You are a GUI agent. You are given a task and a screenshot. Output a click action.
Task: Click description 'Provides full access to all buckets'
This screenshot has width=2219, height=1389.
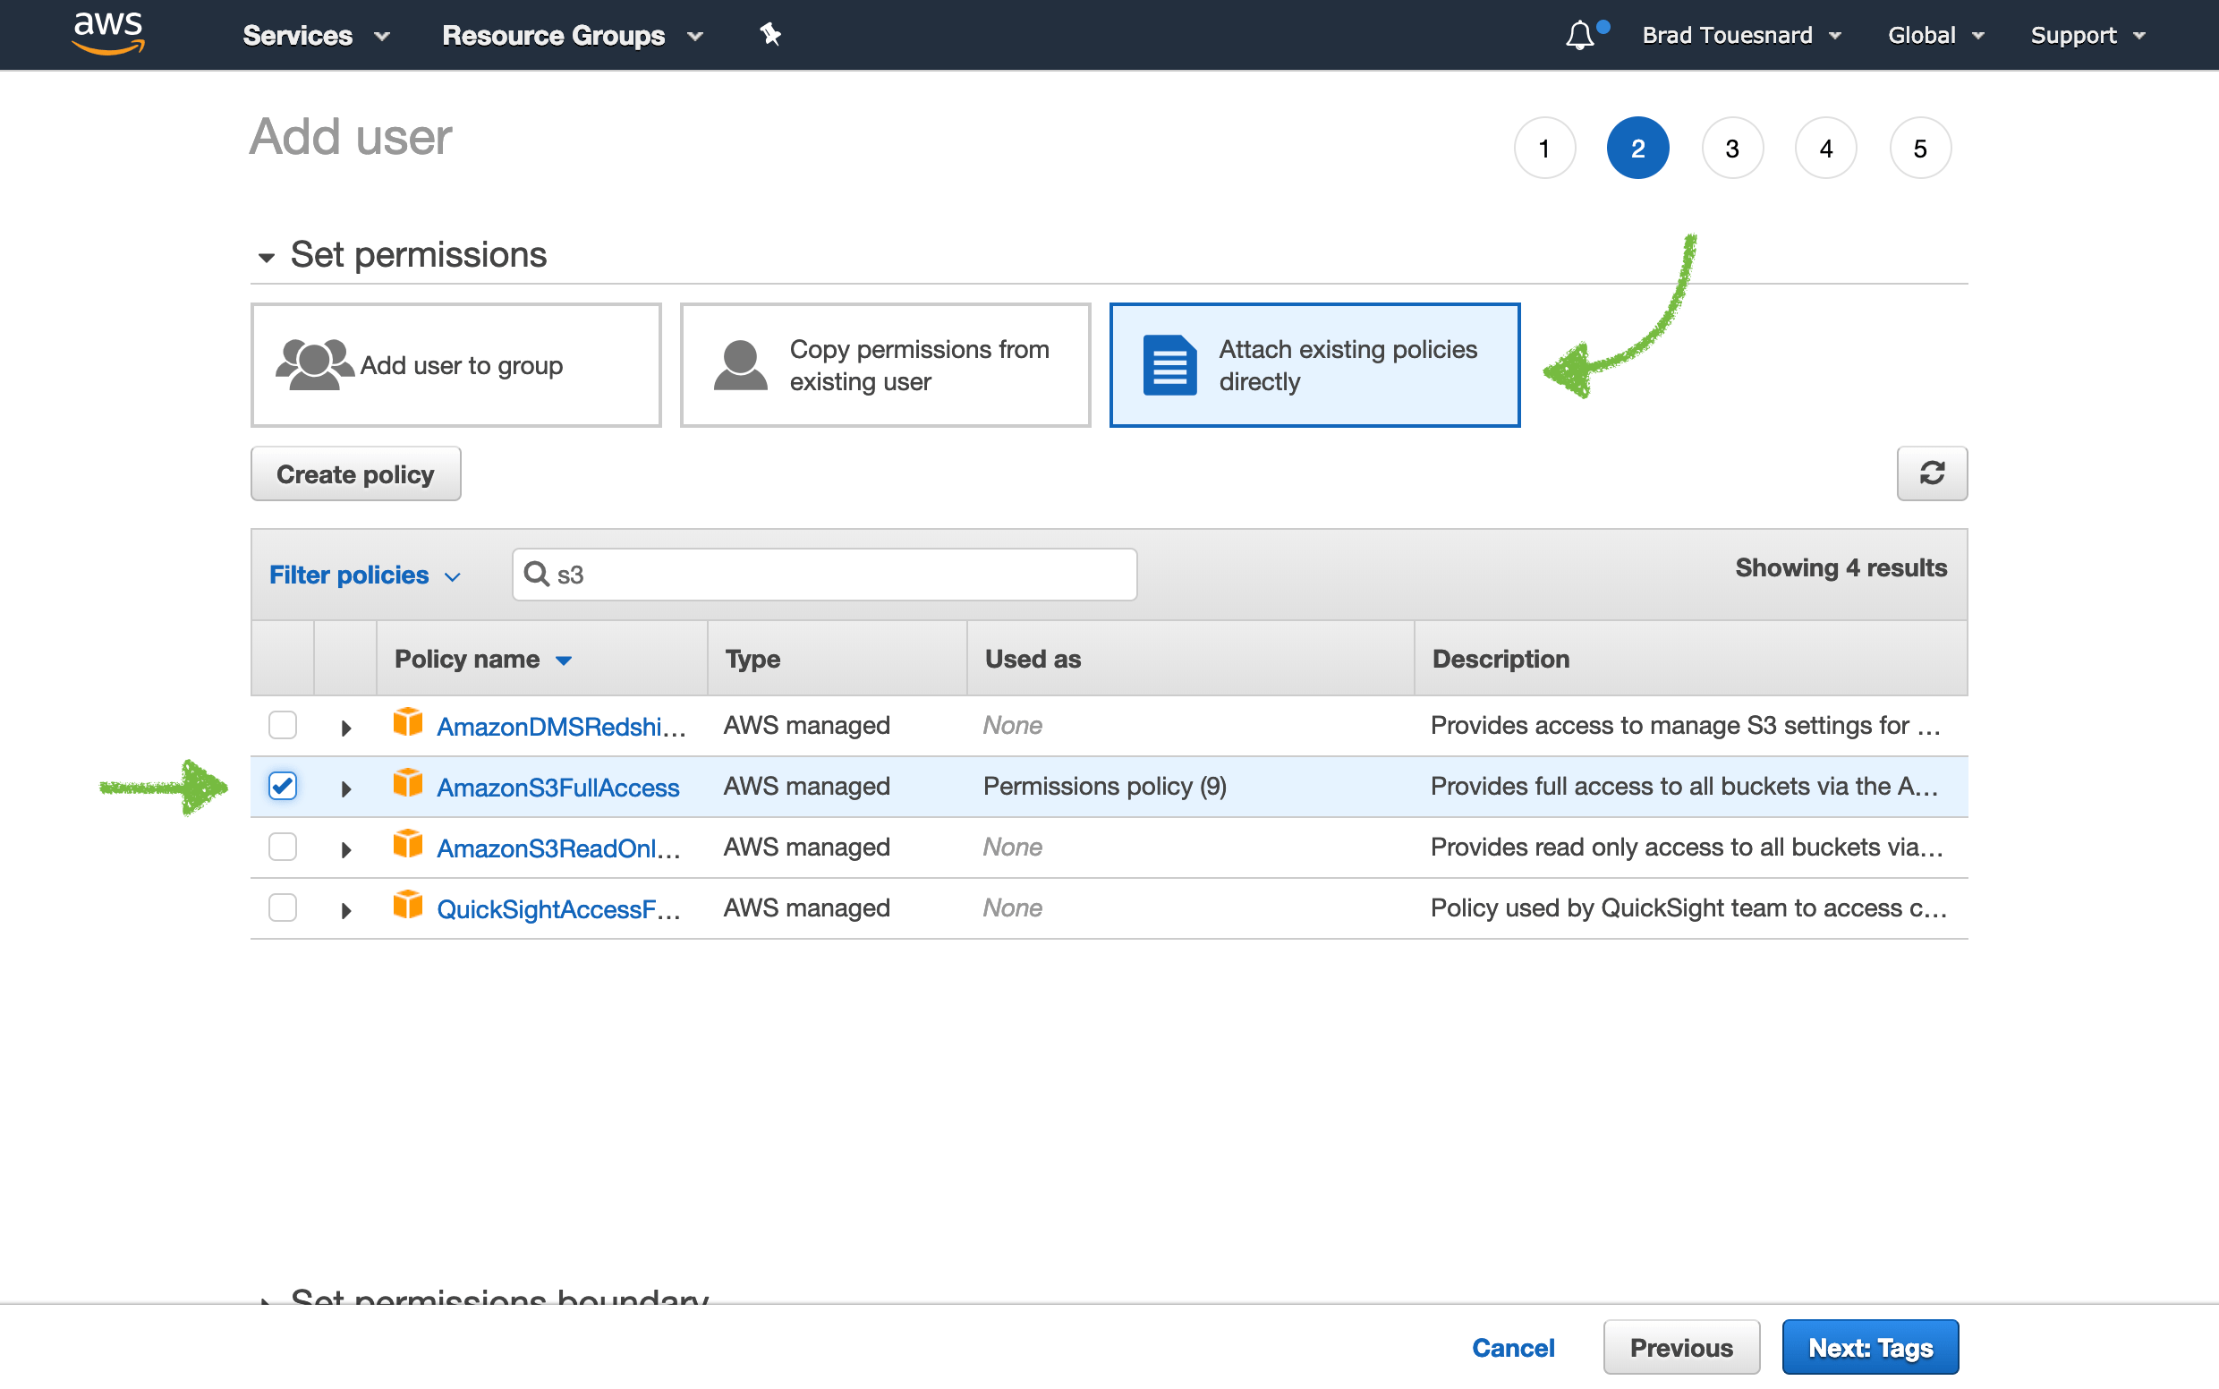coord(1685,786)
